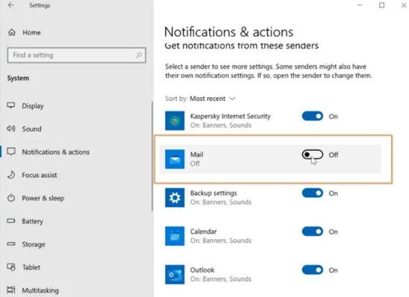Click the Home house icon in sidebar
This screenshot has height=297, width=409.
(x=12, y=33)
